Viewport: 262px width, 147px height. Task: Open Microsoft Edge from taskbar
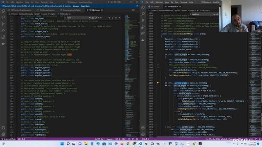click(98, 144)
